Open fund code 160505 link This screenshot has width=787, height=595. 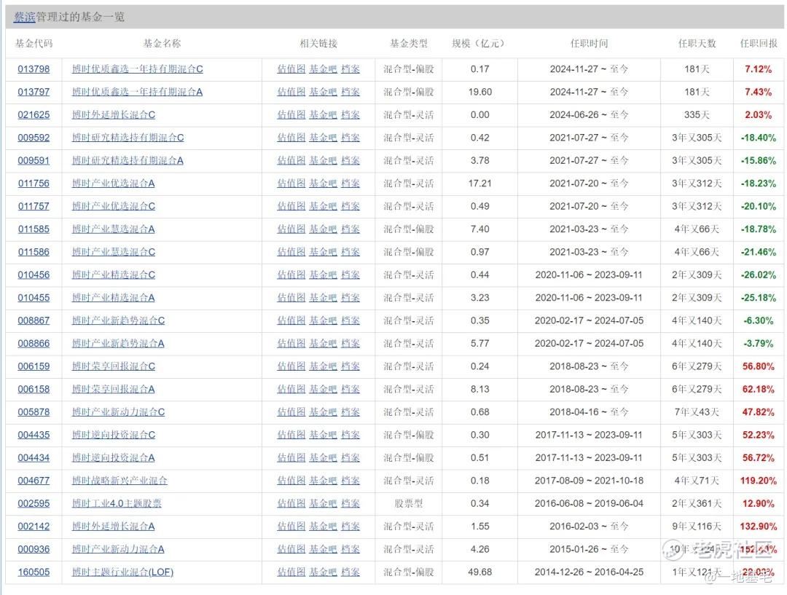coord(34,572)
